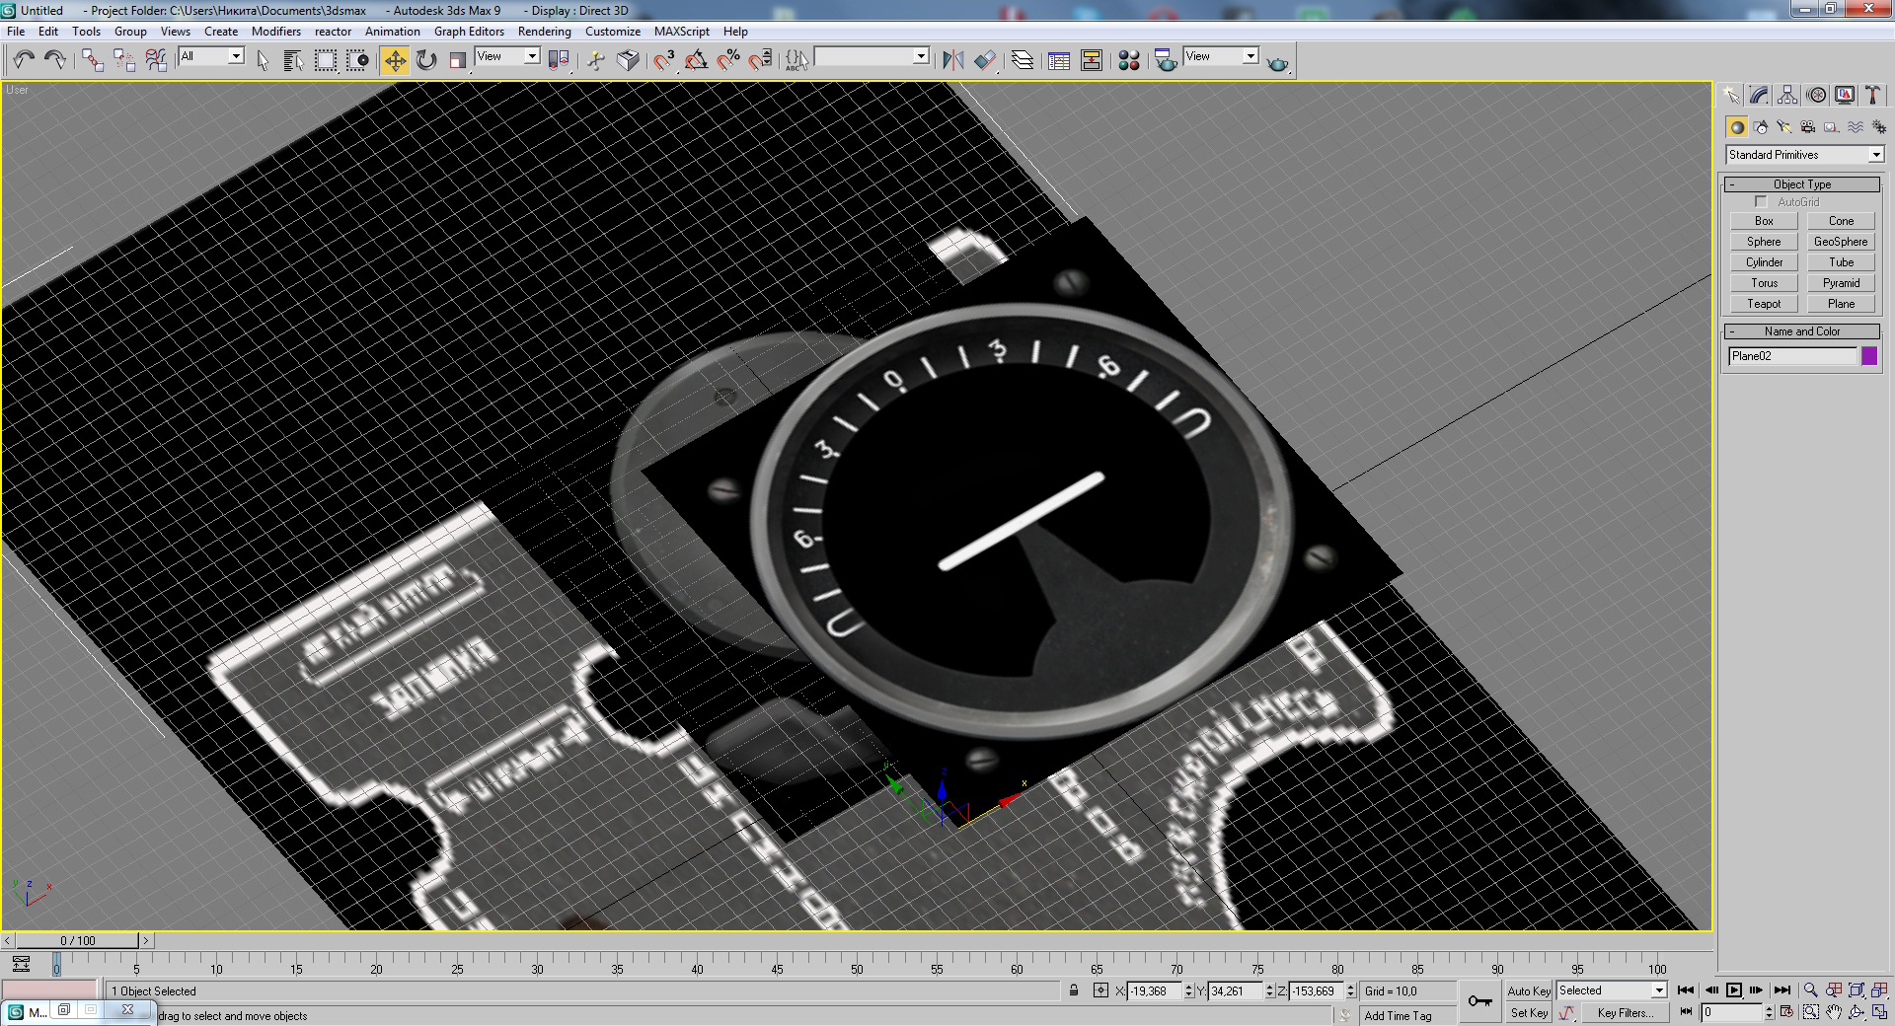Toggle the Selection Lock padlock

click(x=1074, y=990)
